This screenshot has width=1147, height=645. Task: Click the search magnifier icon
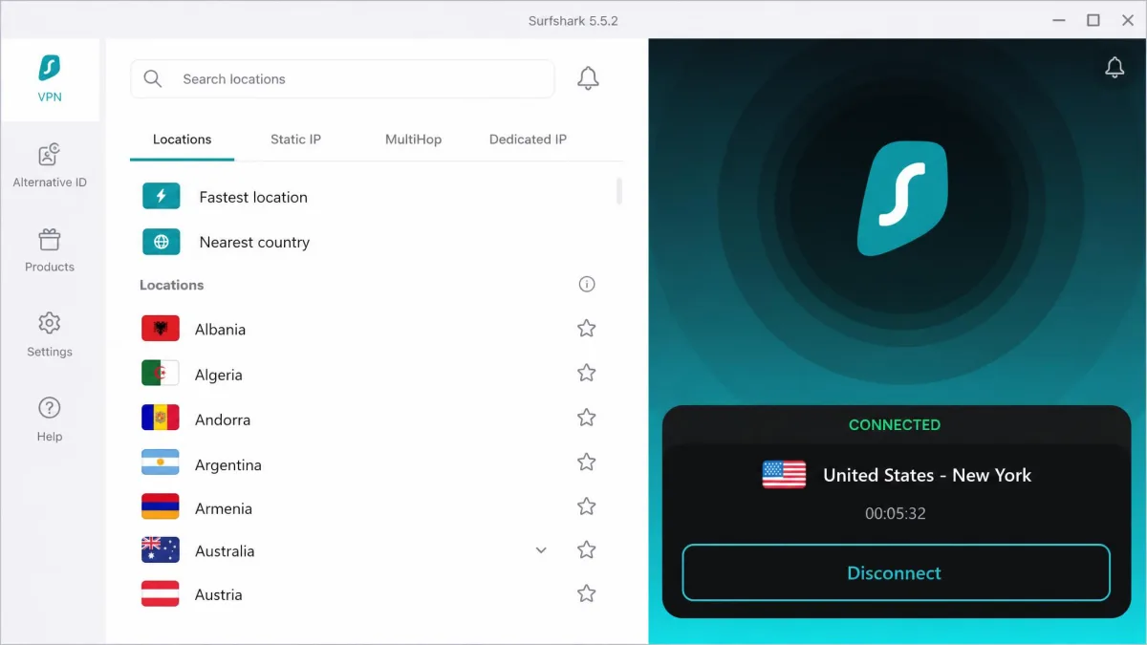point(153,78)
